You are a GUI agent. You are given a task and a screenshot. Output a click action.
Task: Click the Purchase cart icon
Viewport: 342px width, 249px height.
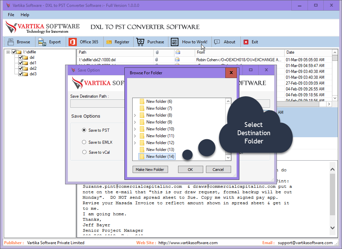[140, 42]
